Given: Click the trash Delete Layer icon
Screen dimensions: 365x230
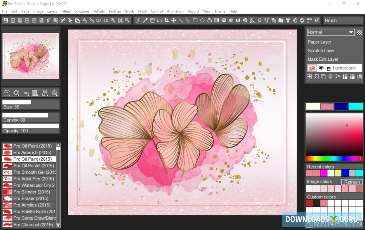Looking at the screenshot, I should click(x=330, y=77).
